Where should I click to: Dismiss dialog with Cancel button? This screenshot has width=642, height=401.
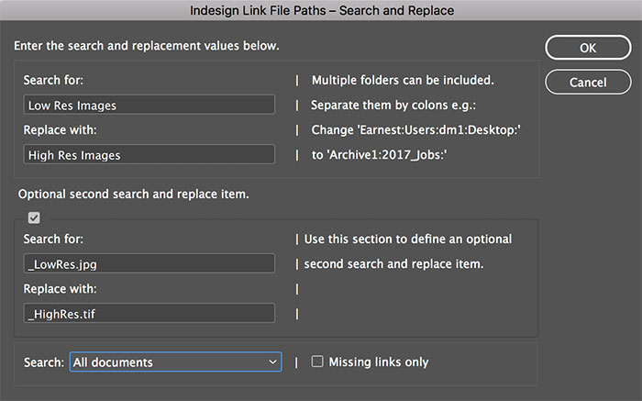tap(588, 83)
